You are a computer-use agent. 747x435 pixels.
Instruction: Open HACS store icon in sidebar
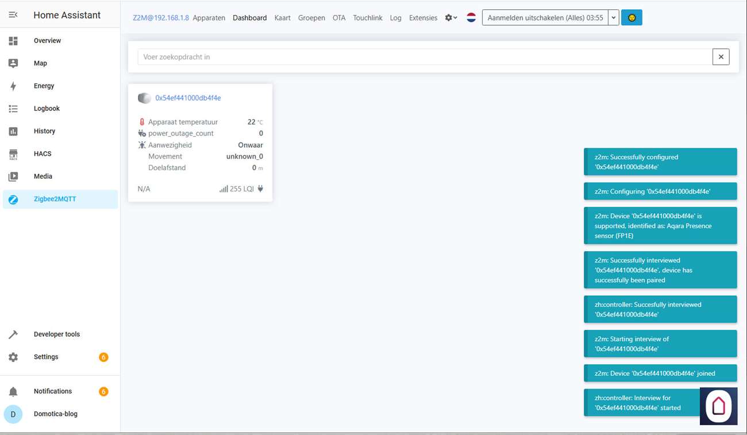[13, 154]
